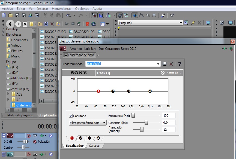
Task: Expand the AR folder tree node
Action: (8, 99)
